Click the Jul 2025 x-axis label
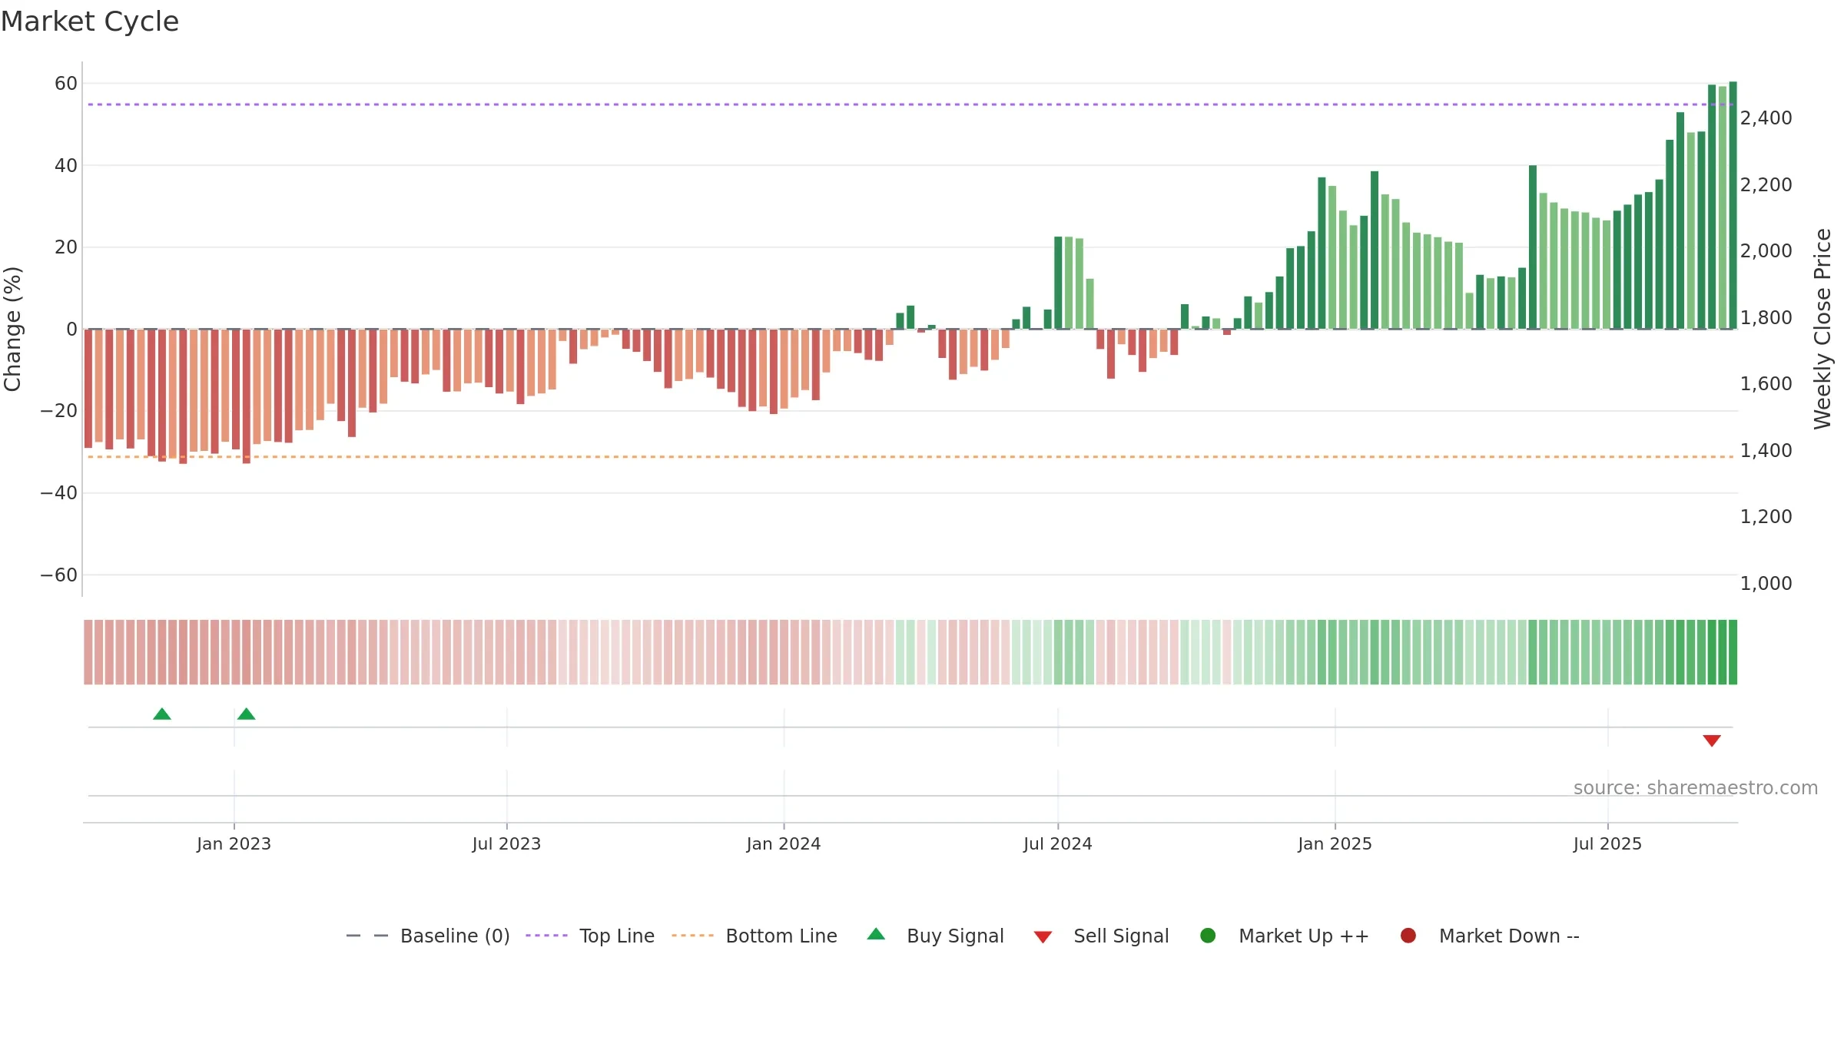The height and width of the screenshot is (1037, 1844). pyautogui.click(x=1607, y=844)
